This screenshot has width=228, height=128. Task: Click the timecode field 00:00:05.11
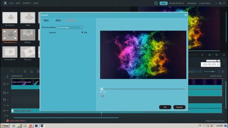click(211, 64)
